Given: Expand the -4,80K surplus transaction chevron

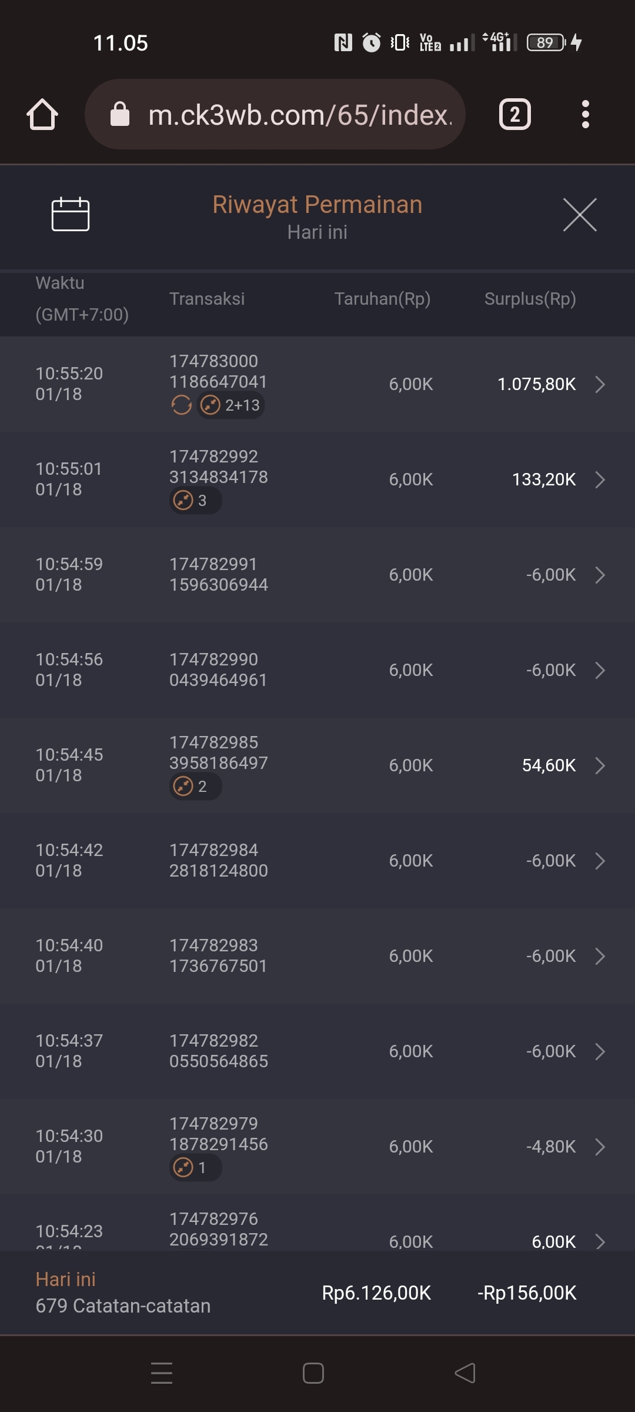Looking at the screenshot, I should 600,1147.
